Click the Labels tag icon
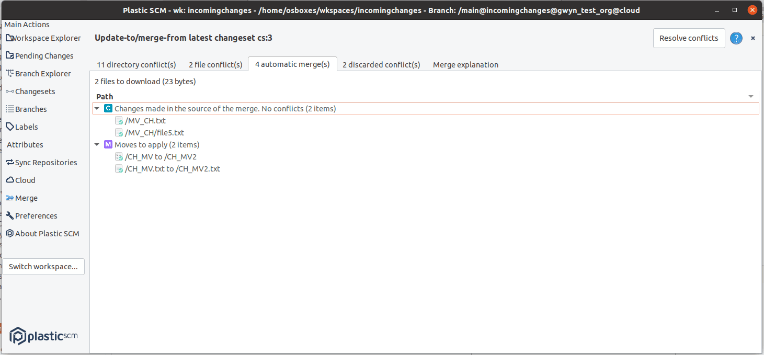Viewport: 764px width, 355px height. tap(10, 127)
